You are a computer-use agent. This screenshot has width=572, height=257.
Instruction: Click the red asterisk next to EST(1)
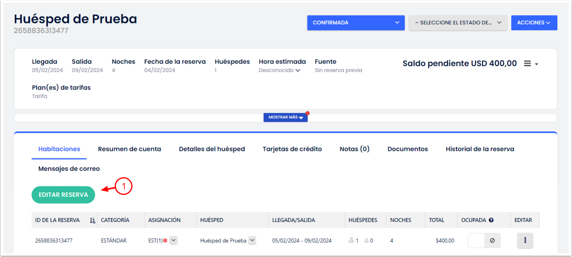tap(165, 240)
